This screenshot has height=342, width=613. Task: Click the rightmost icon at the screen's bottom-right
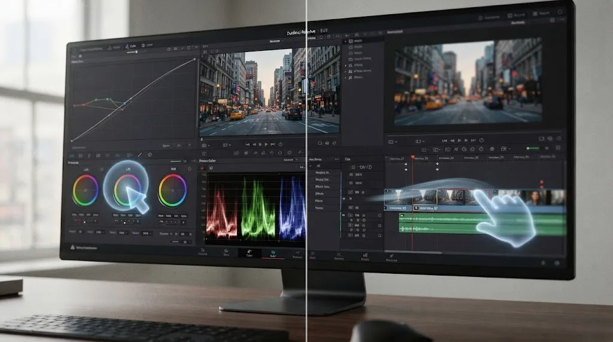click(x=557, y=263)
